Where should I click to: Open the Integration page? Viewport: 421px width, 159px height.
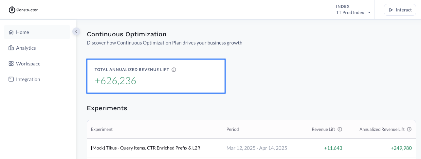coord(37,79)
